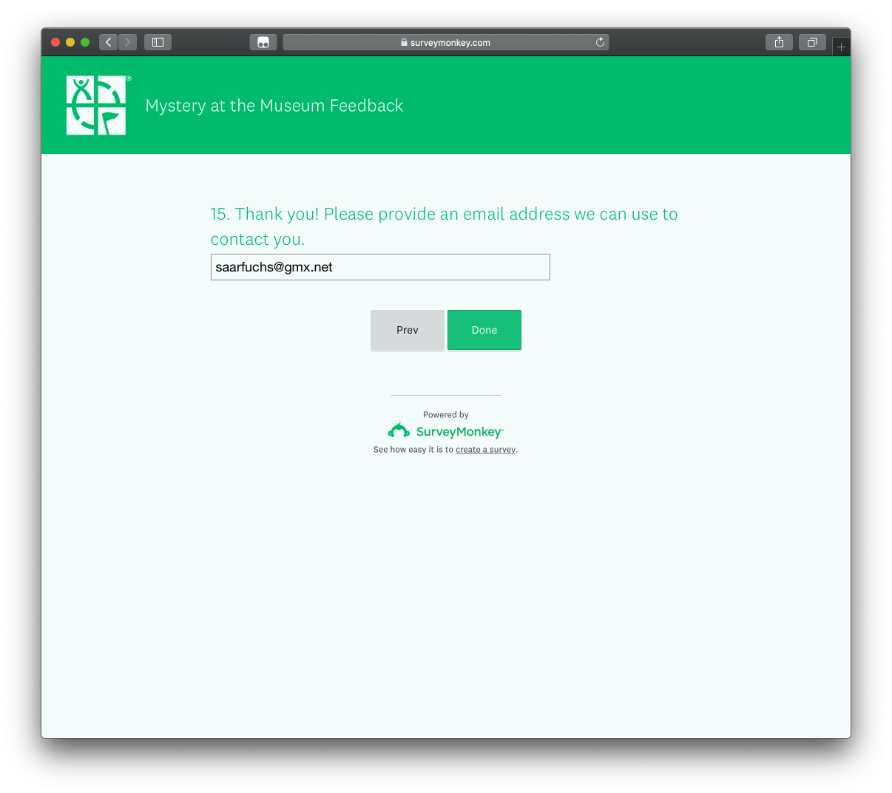
Task: Open the Share menu in Safari toolbar
Action: point(779,42)
